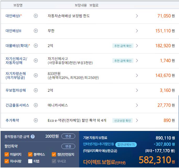Expand 자기신체사고 row chevron arrow
The height and width of the screenshot is (168, 179).
click(137, 61)
